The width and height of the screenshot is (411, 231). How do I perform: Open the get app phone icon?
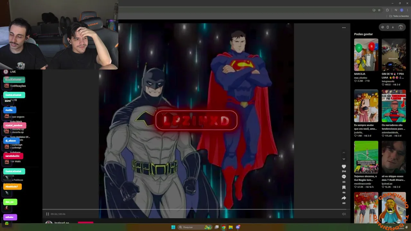(x=388, y=27)
